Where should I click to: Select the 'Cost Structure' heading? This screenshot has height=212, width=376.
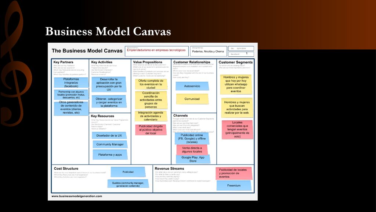(x=66, y=169)
